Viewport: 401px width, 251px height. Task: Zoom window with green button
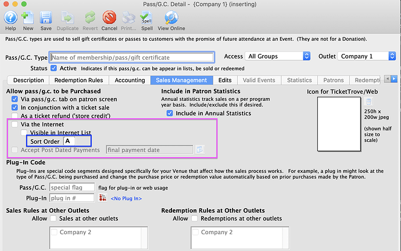point(24,4)
